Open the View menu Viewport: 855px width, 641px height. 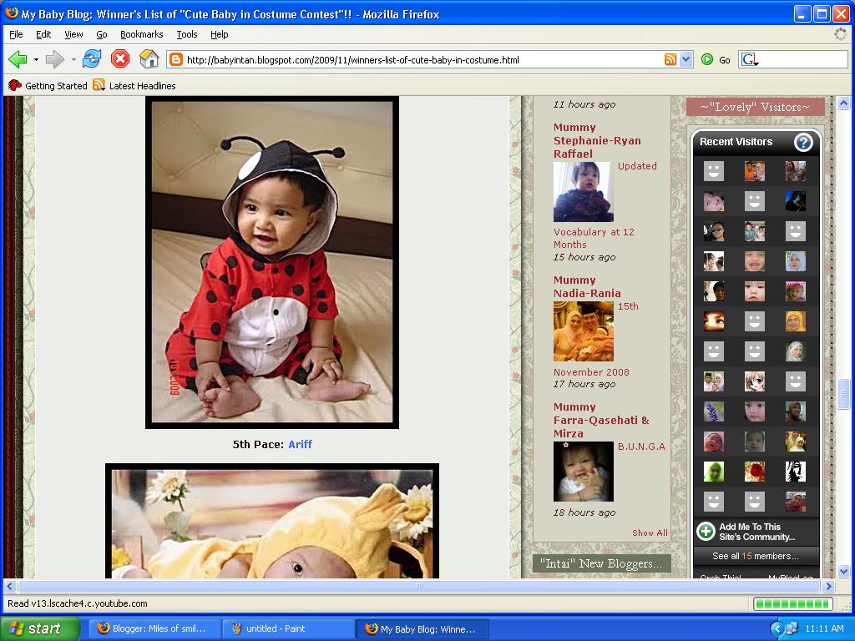(x=73, y=34)
